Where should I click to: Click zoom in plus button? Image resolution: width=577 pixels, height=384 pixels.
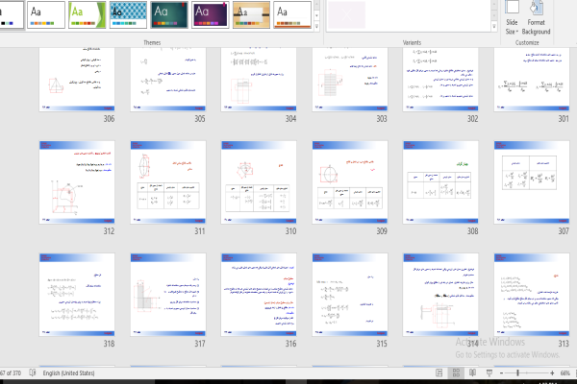tap(552, 373)
